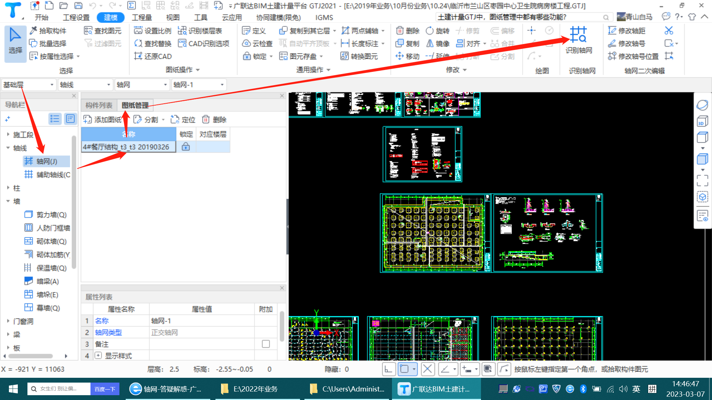Open the 开始 ribbon tab
This screenshot has width=712, height=400.
click(x=42, y=17)
